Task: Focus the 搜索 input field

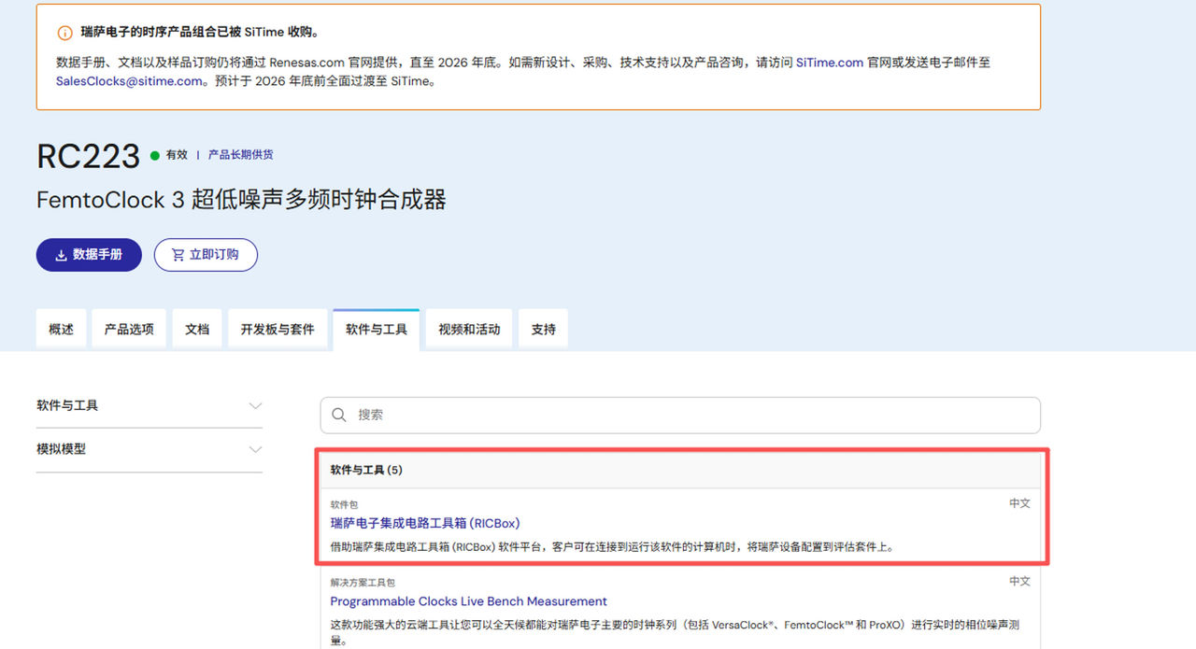Action: click(x=680, y=415)
